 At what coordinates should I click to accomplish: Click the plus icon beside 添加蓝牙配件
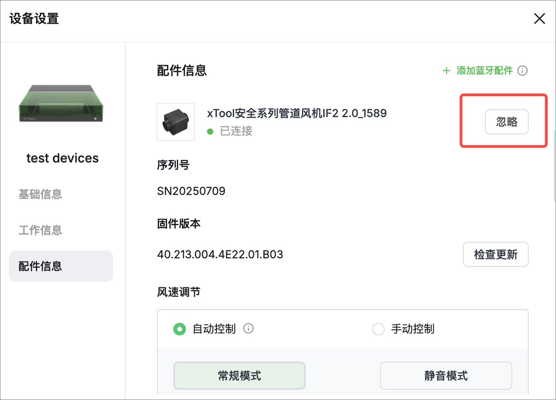(446, 71)
